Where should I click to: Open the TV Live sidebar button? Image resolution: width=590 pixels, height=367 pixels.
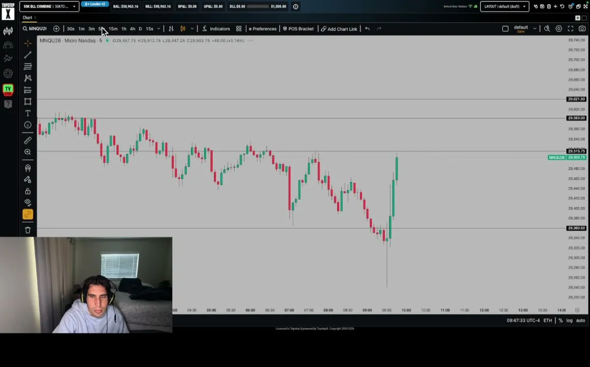8,90
